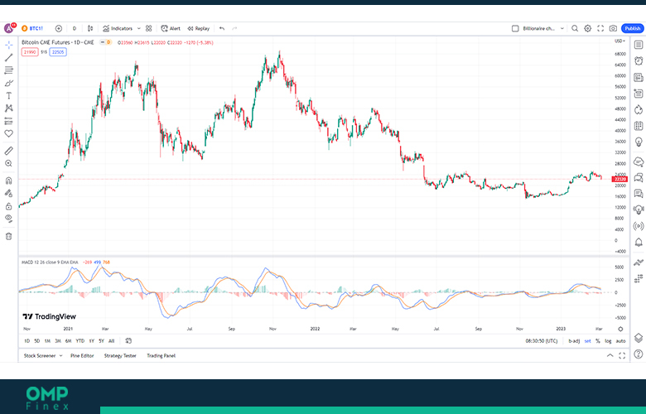The width and height of the screenshot is (646, 414).
Task: Toggle Magnet mode in the left toolbar
Action: (8, 181)
